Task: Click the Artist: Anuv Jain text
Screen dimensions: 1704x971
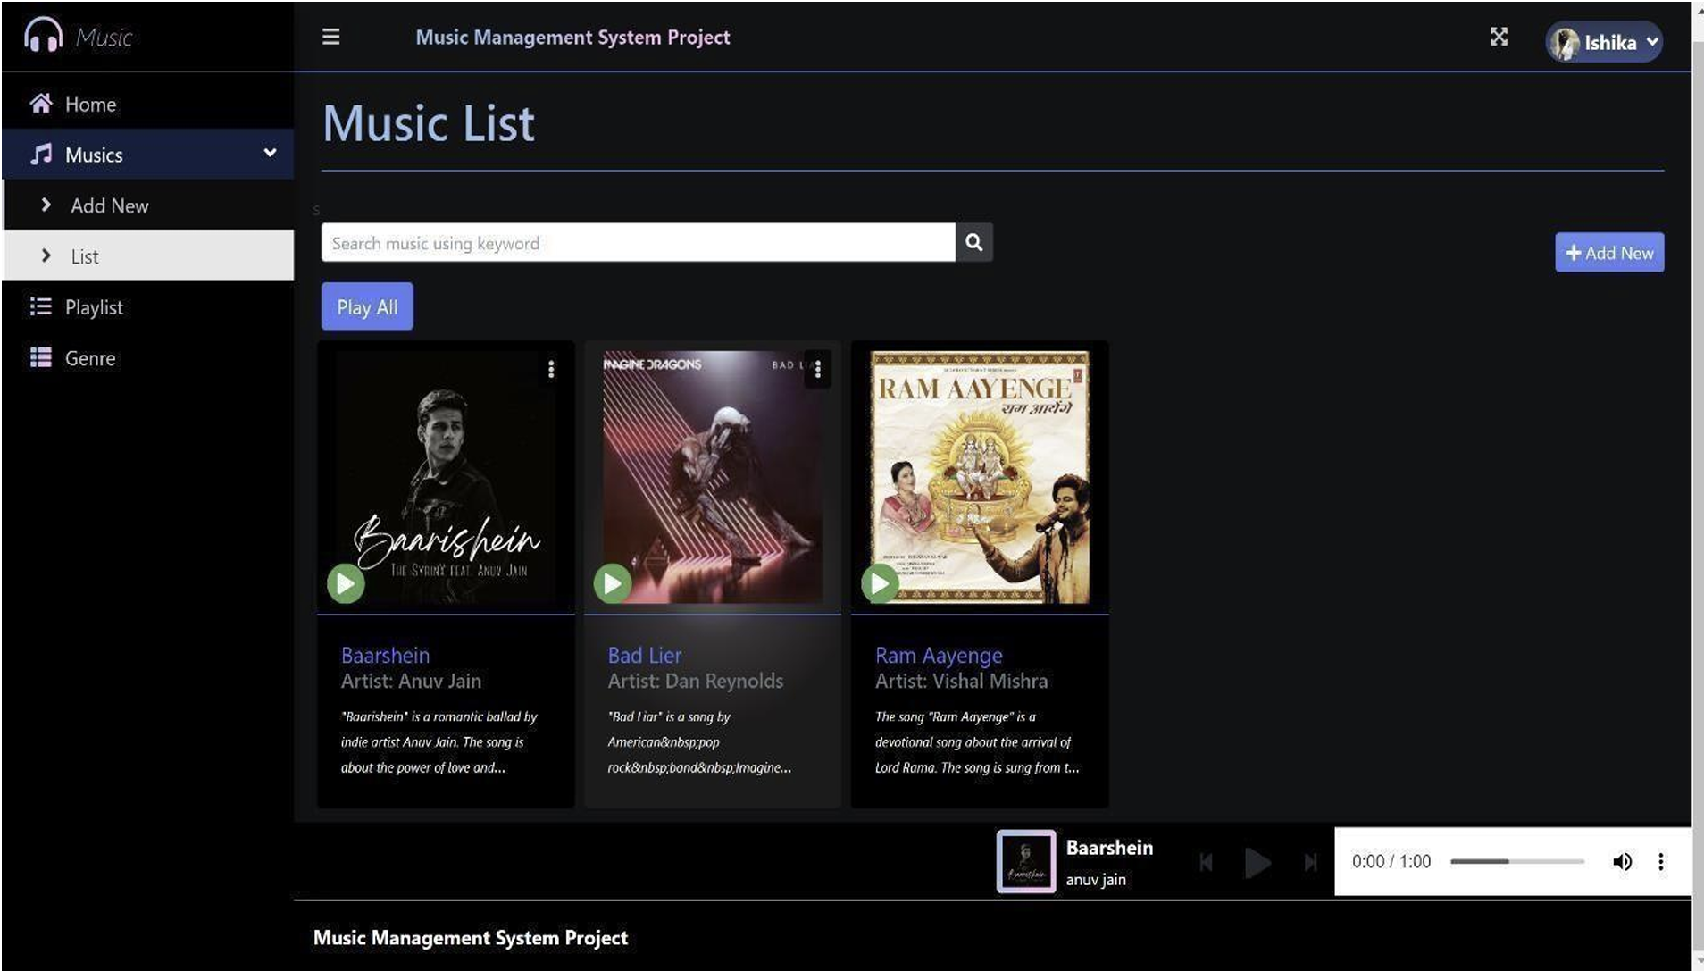Action: point(411,681)
